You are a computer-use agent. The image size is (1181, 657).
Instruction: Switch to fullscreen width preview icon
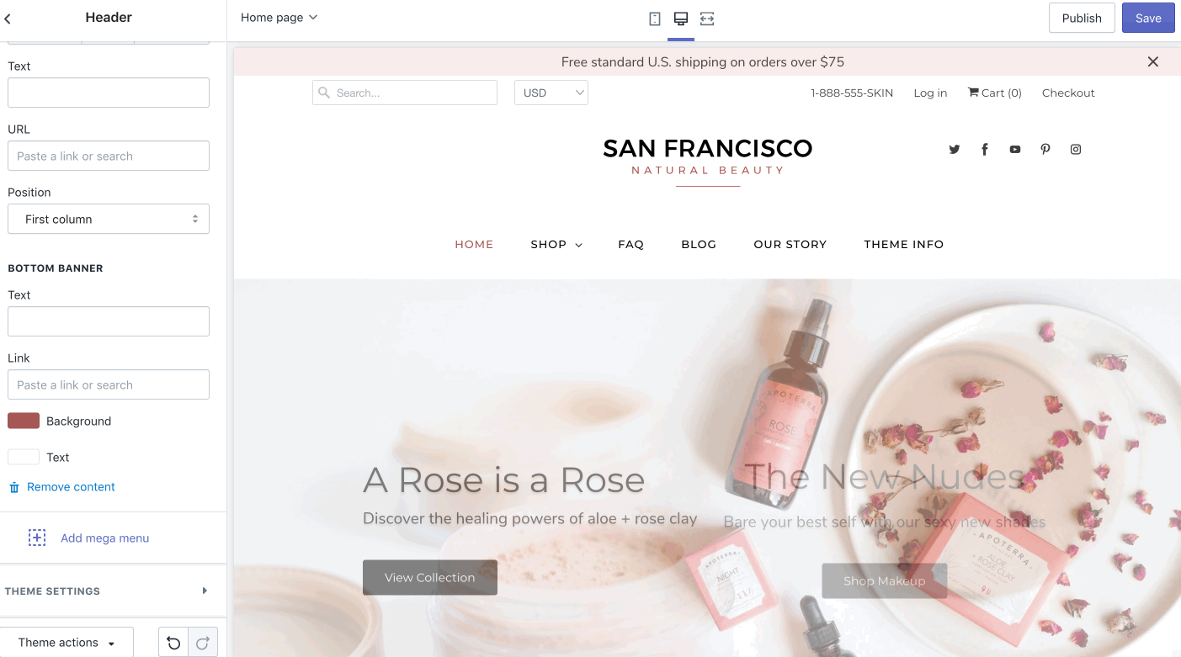707,19
